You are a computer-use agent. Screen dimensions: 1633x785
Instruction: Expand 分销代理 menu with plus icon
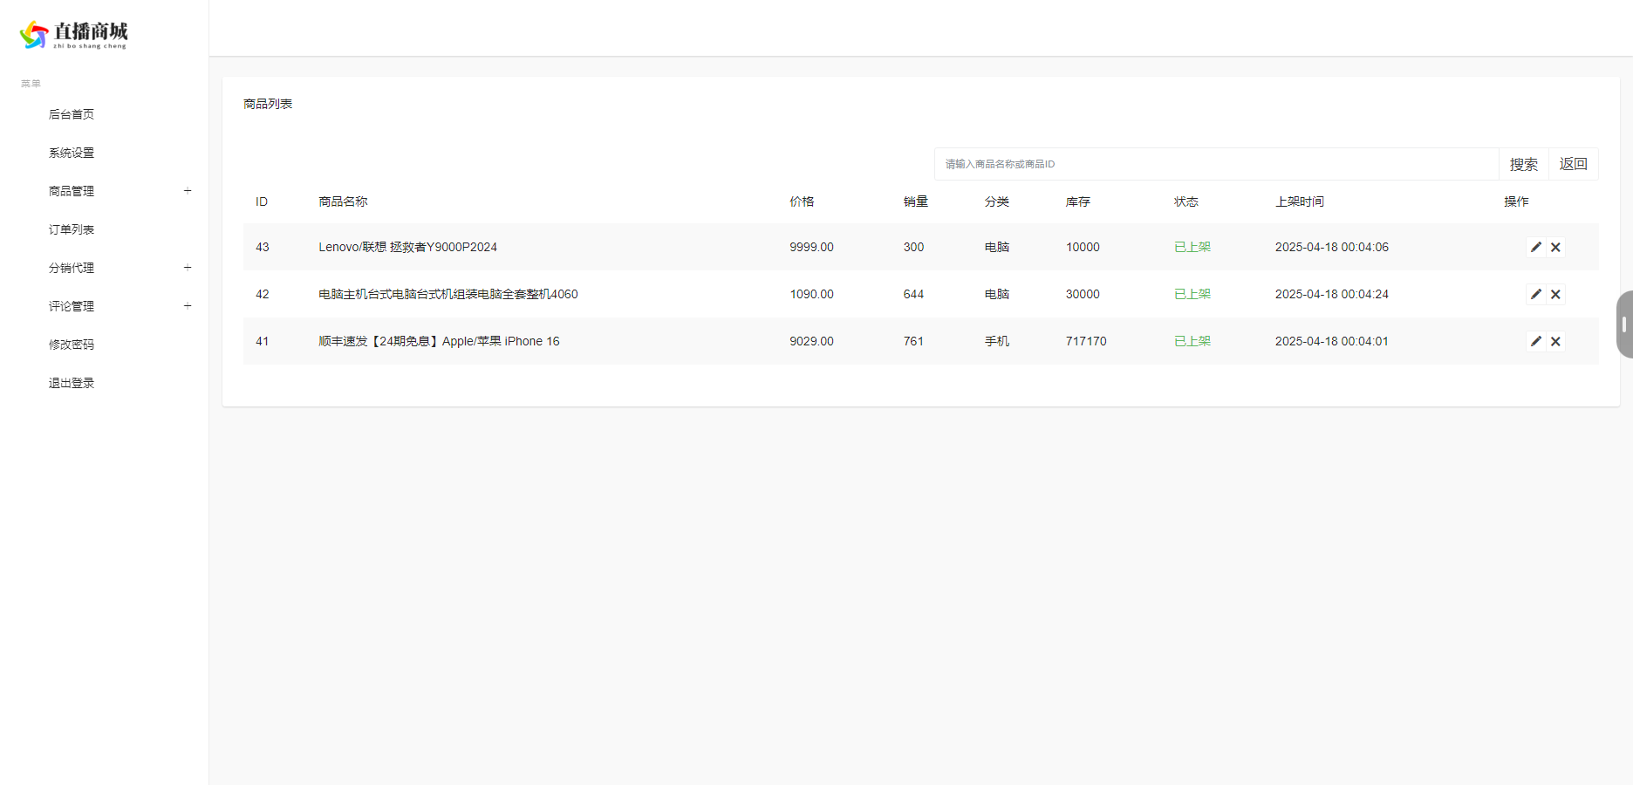click(x=188, y=268)
